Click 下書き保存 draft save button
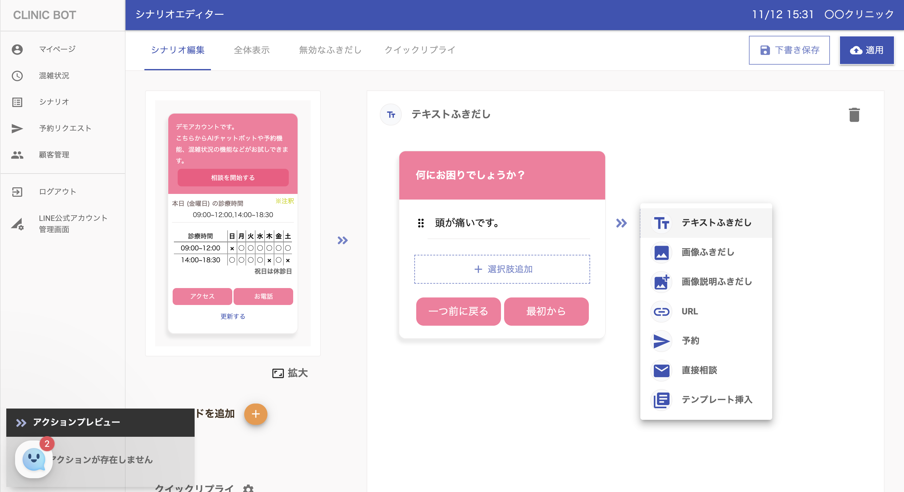Viewport: 904px width, 492px height. (789, 50)
